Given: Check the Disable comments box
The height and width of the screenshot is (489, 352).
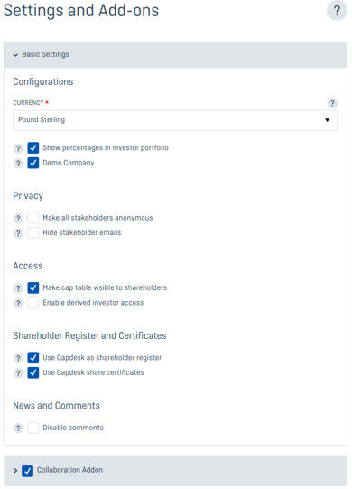Looking at the screenshot, I should (x=33, y=428).
